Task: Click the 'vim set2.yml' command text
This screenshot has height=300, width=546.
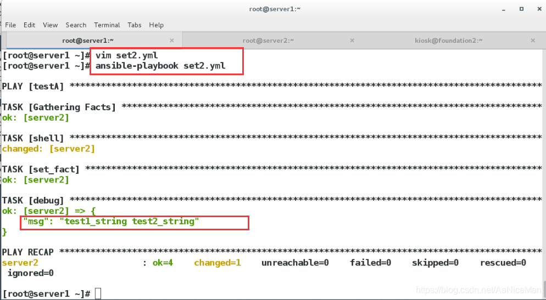Action: [x=127, y=55]
